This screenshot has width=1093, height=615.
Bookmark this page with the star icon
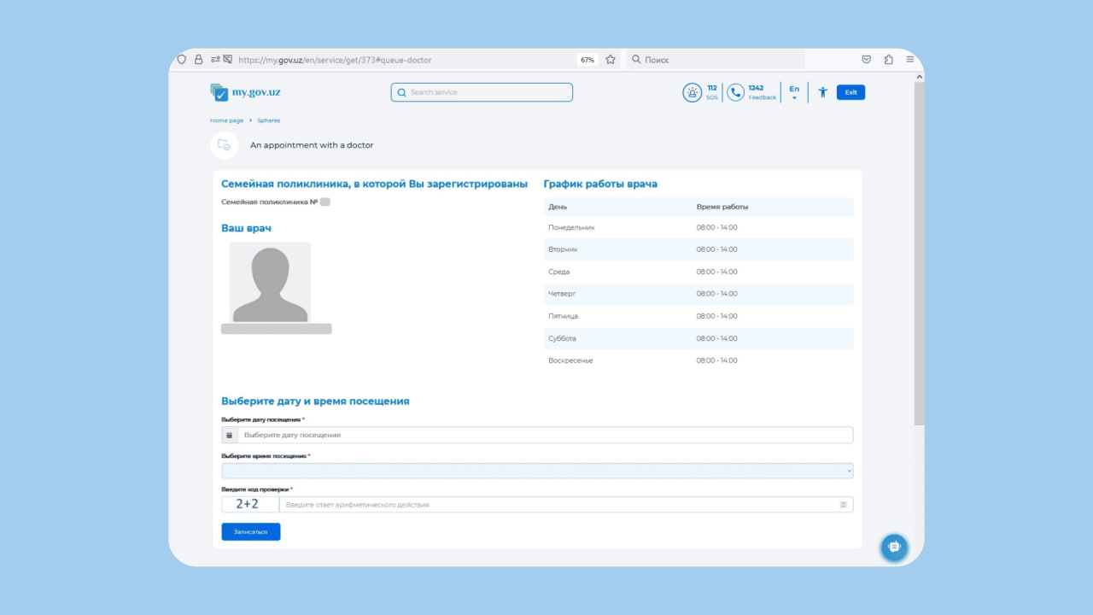tap(611, 60)
